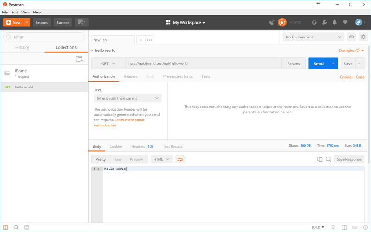The image size is (371, 232).
Task: Create a new collection folder icon
Action: click(x=79, y=59)
